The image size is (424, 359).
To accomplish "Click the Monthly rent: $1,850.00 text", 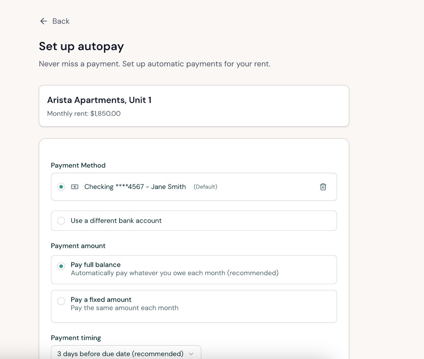I will (x=84, y=113).
